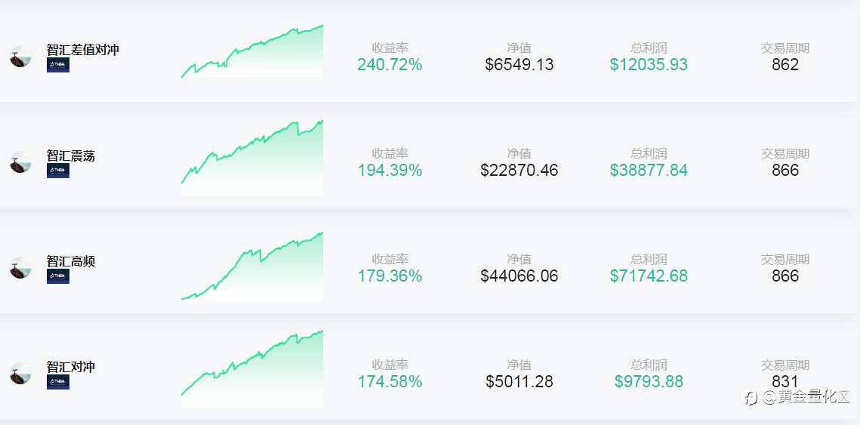Image resolution: width=860 pixels, height=425 pixels.
Task: Open the 智汇高频 strategy name link
Action: point(71,262)
